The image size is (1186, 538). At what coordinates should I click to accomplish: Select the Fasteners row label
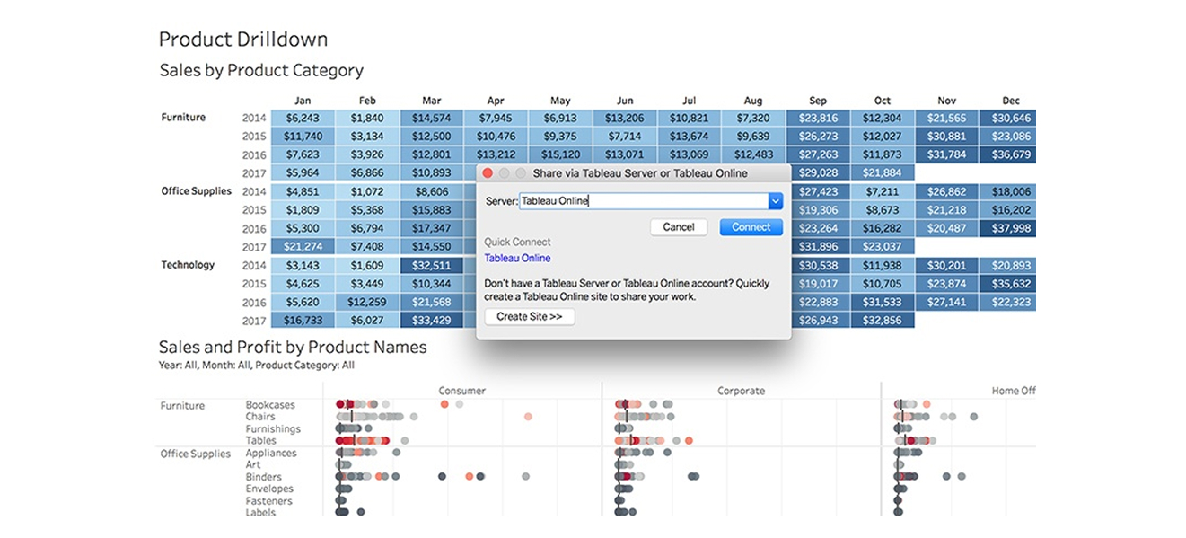(268, 501)
